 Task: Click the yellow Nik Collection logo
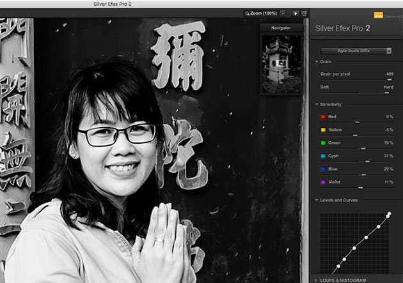tap(378, 15)
